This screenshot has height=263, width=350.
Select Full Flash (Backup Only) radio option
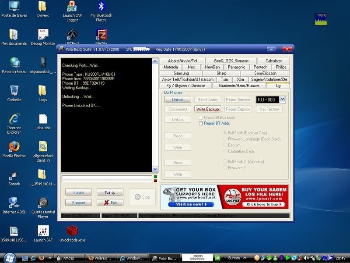click(225, 133)
